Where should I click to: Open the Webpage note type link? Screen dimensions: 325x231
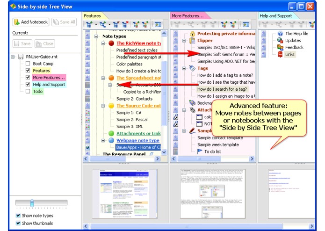pyautogui.click(x=138, y=140)
